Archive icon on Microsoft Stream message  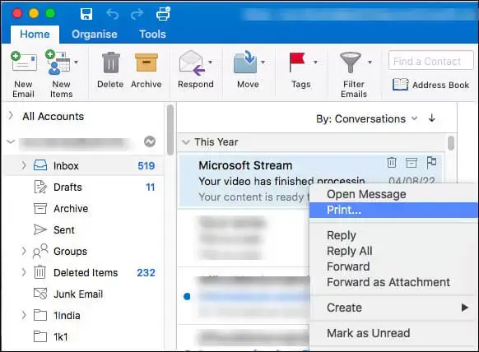click(x=412, y=162)
